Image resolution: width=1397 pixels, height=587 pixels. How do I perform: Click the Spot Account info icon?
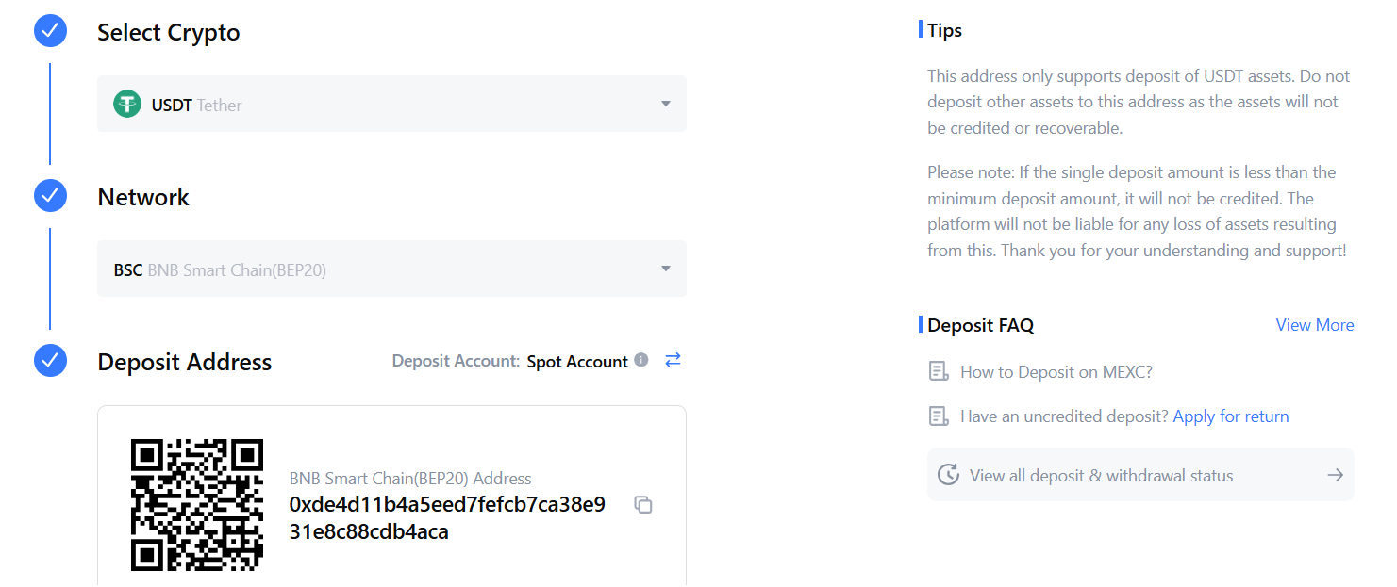tap(641, 360)
